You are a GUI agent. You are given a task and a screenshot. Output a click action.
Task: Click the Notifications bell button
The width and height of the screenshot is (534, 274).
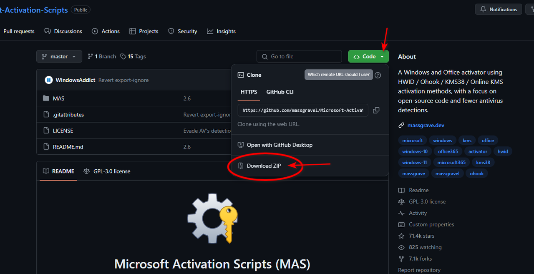[499, 9]
